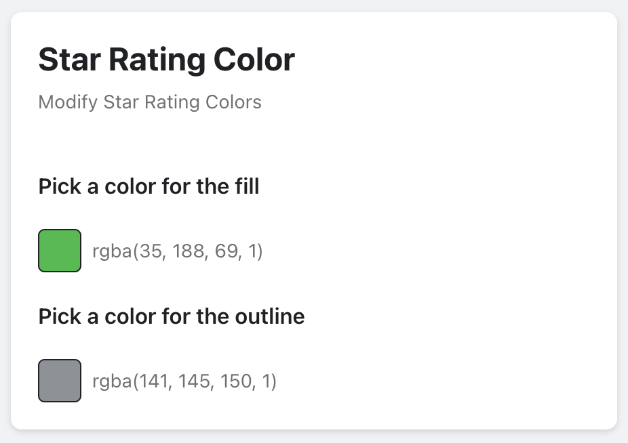Select the fill color rgba text
Screen dimensions: 628x443
pos(177,251)
